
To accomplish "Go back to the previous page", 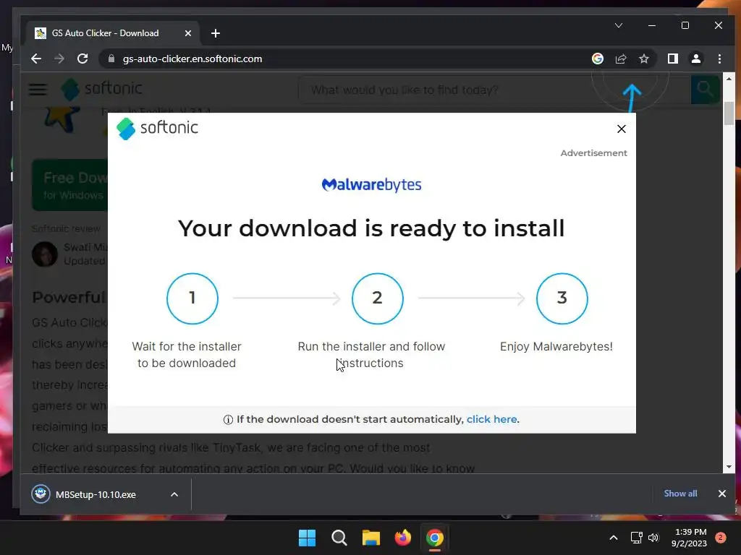I will click(36, 59).
